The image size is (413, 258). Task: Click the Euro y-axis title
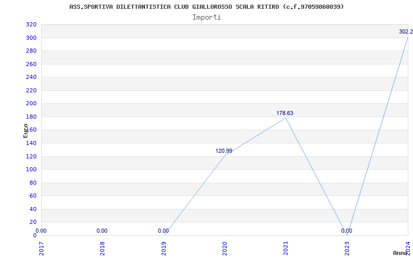[25, 131]
